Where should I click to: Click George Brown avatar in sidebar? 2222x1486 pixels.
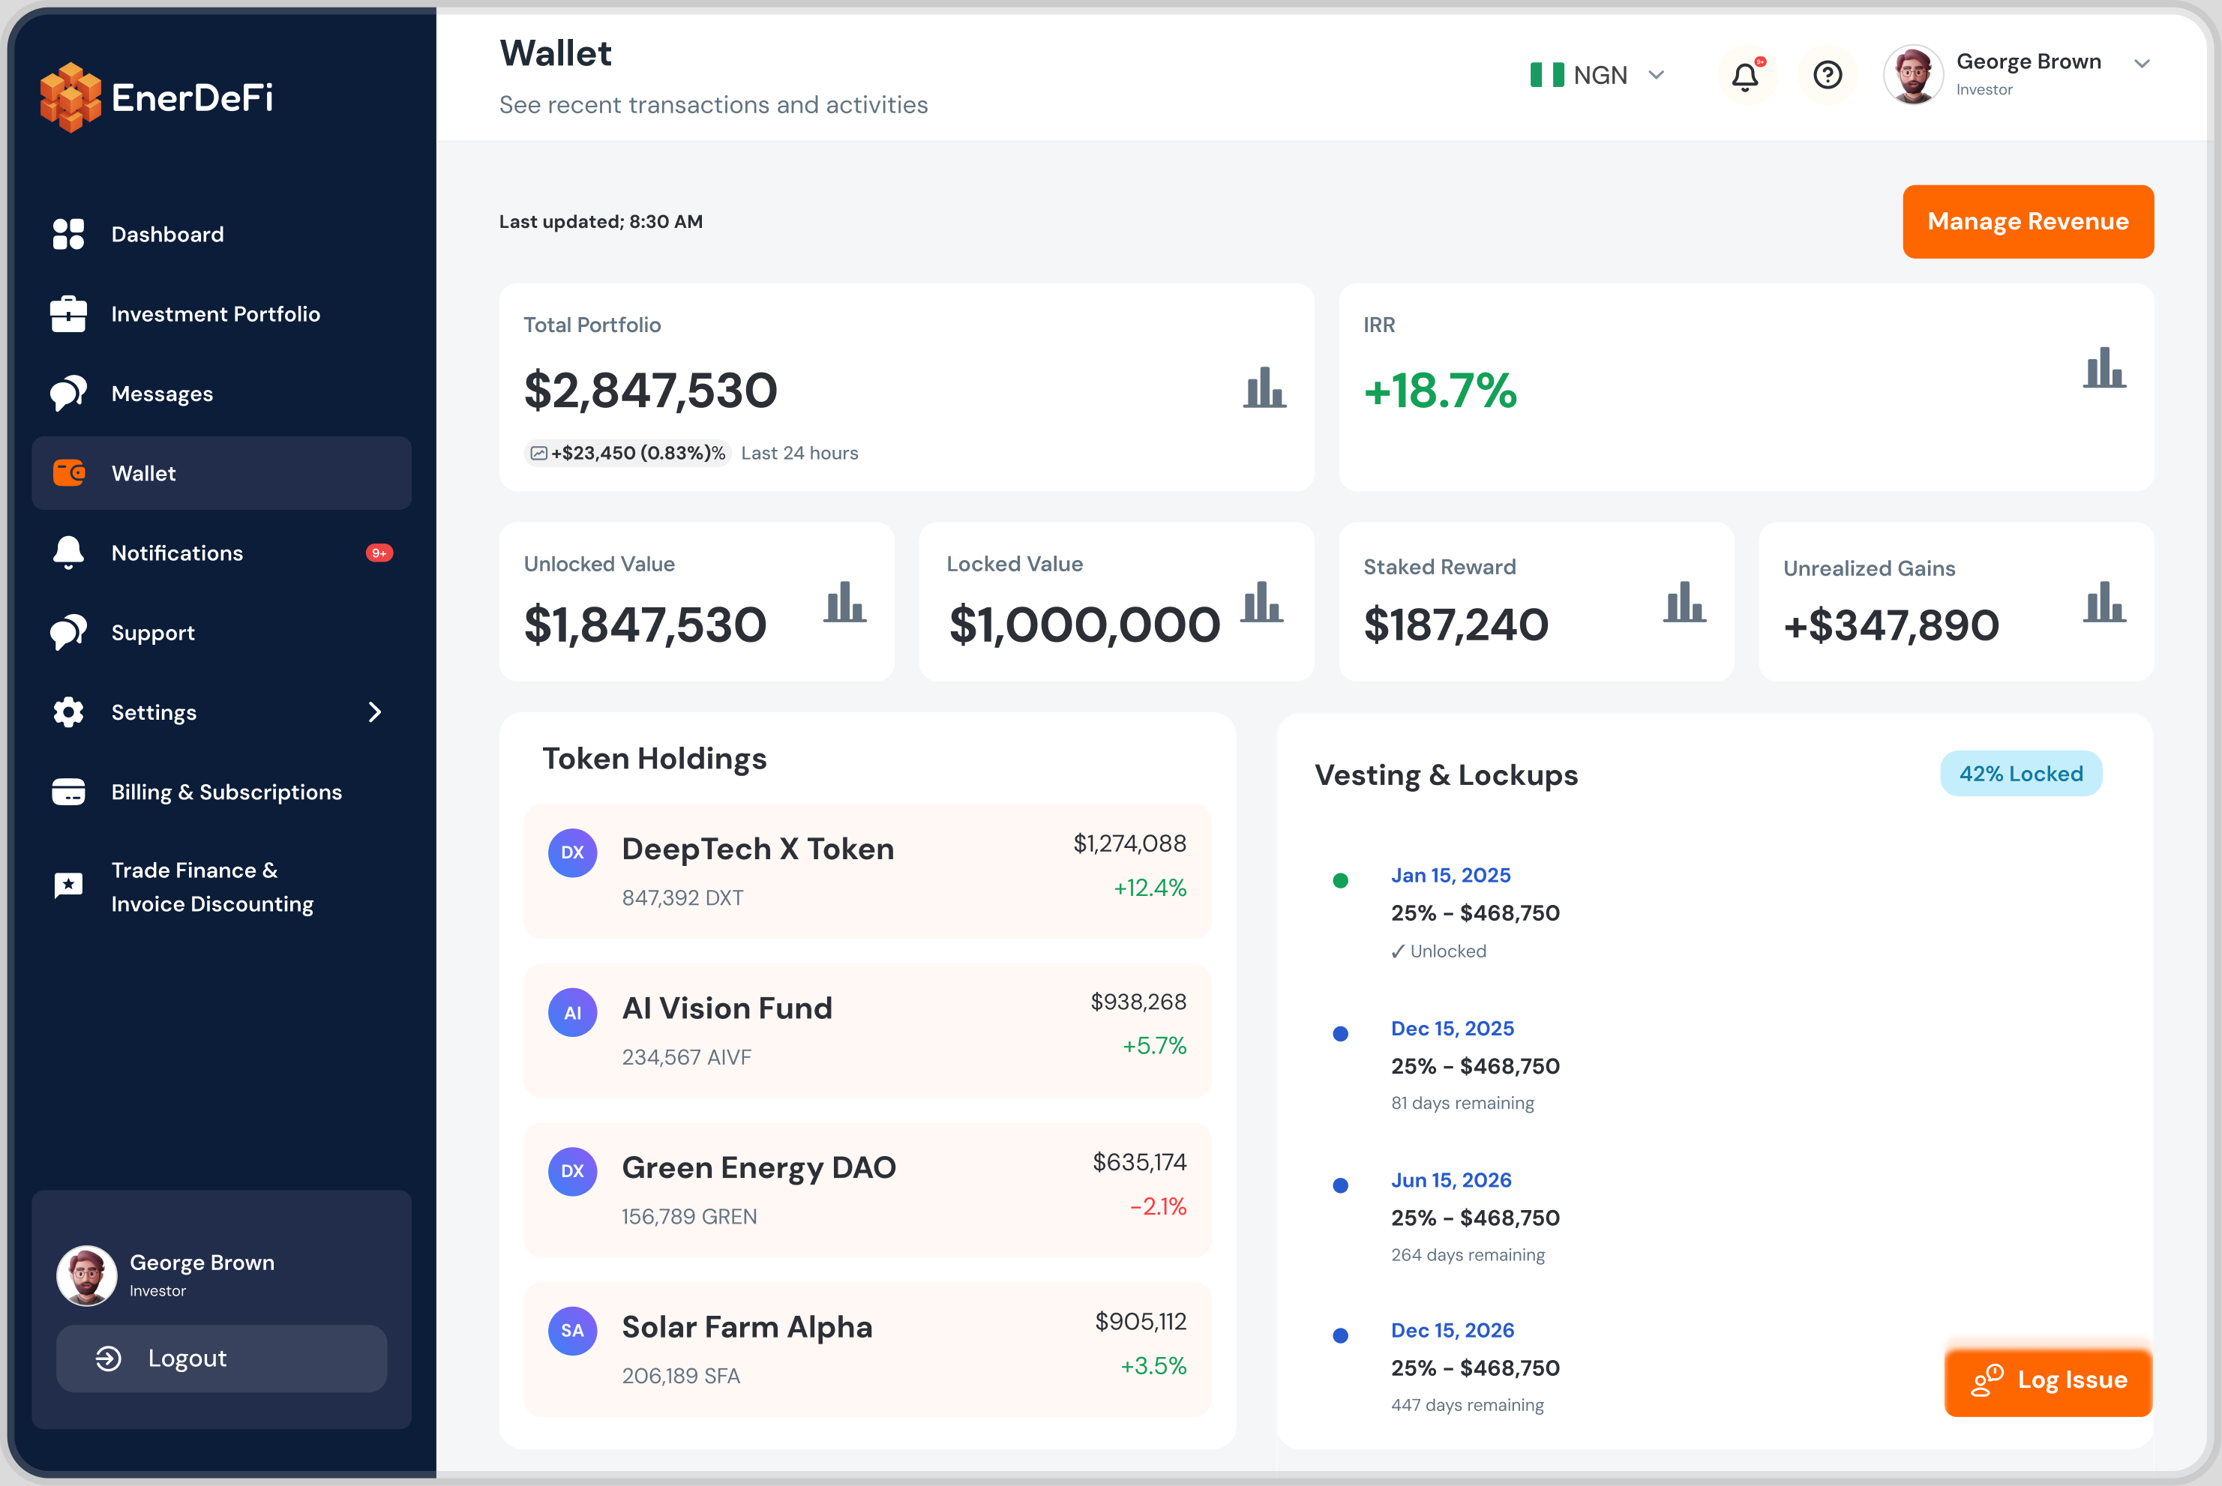[x=87, y=1275]
